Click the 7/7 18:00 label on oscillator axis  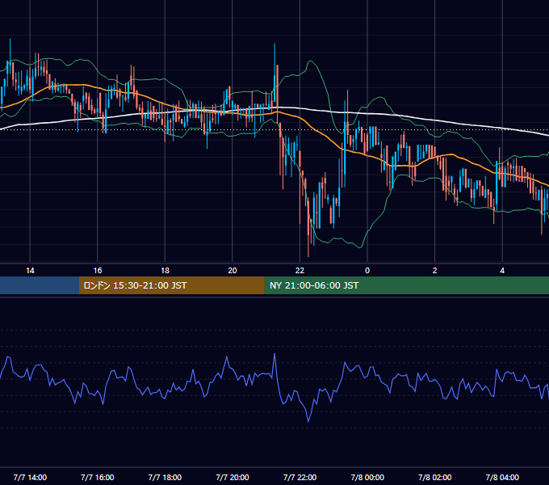tap(165, 477)
